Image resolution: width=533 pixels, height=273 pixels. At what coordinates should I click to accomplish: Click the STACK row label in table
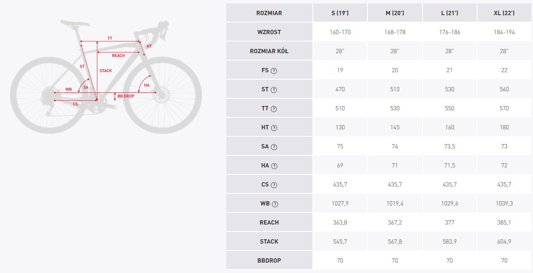(269, 241)
